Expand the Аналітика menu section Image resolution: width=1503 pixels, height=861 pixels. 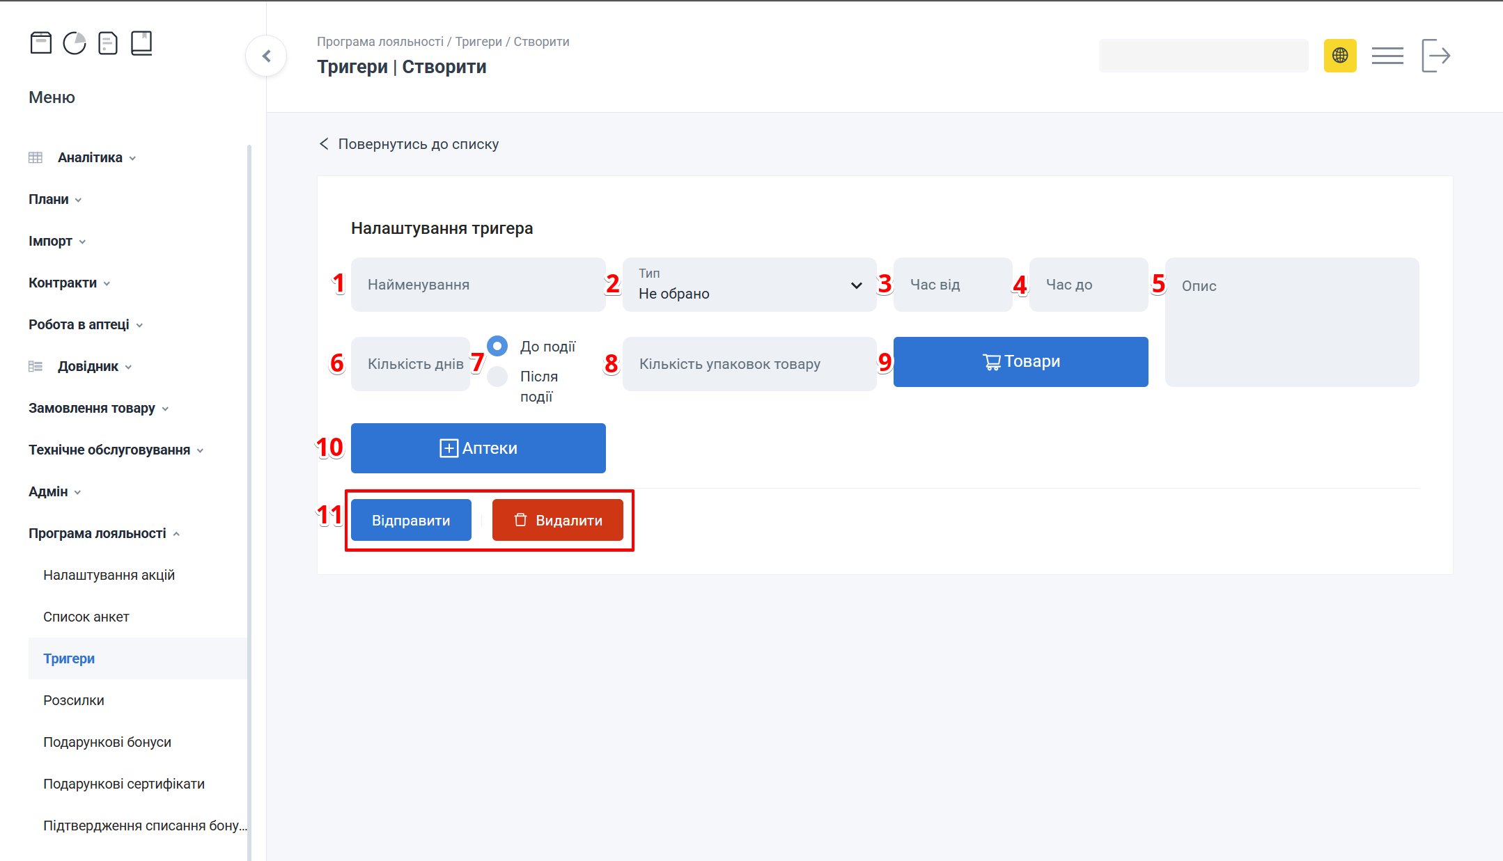pyautogui.click(x=90, y=157)
